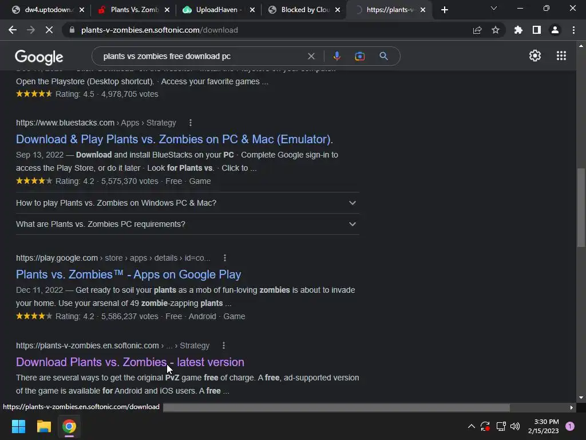Click the scroll down arrow
586x440 pixels.
(x=581, y=398)
